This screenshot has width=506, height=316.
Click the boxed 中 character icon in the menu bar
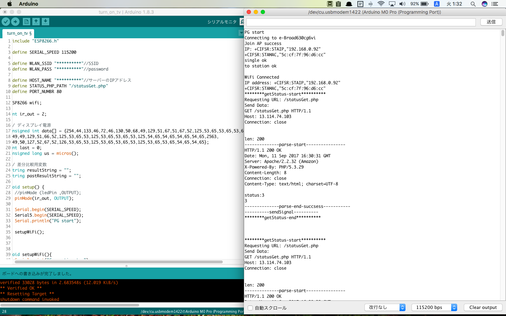(360, 4)
